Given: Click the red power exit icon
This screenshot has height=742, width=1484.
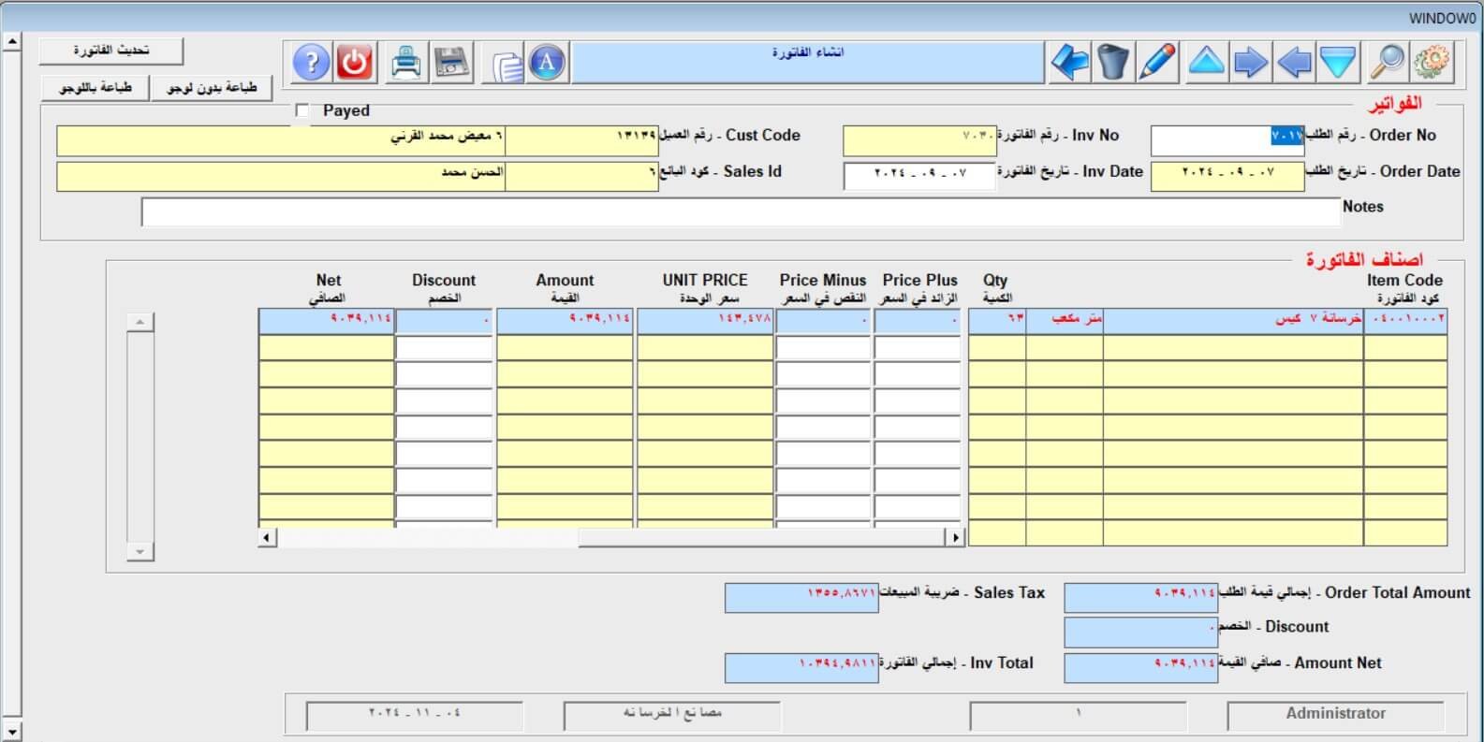Looking at the screenshot, I should 355,64.
